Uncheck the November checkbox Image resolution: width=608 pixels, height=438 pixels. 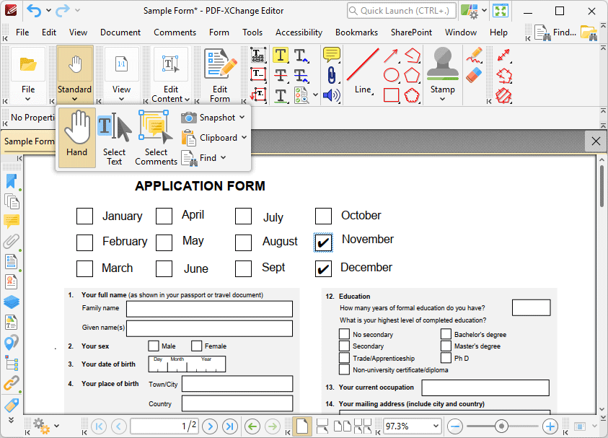[323, 242]
